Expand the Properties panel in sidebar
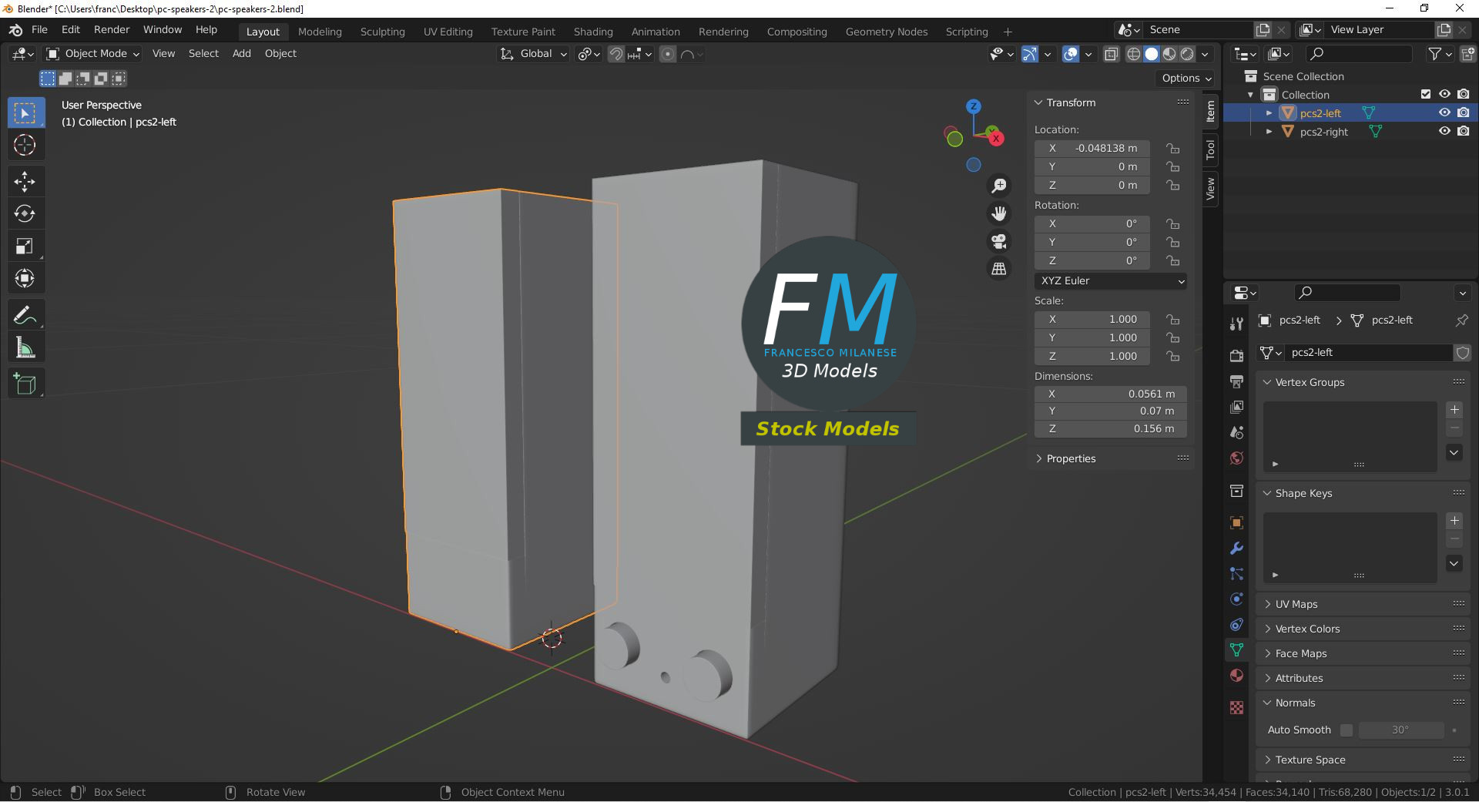Image resolution: width=1479 pixels, height=802 pixels. pyautogui.click(x=1038, y=458)
